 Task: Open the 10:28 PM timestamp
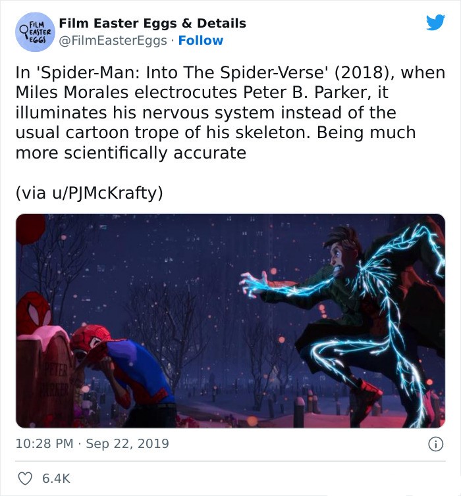[x=44, y=443]
